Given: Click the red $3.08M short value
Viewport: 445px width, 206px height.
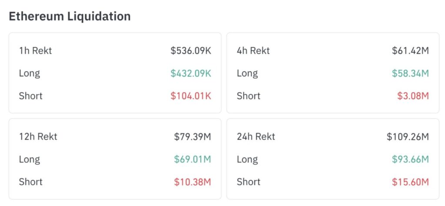Looking at the screenshot, I should pos(413,96).
